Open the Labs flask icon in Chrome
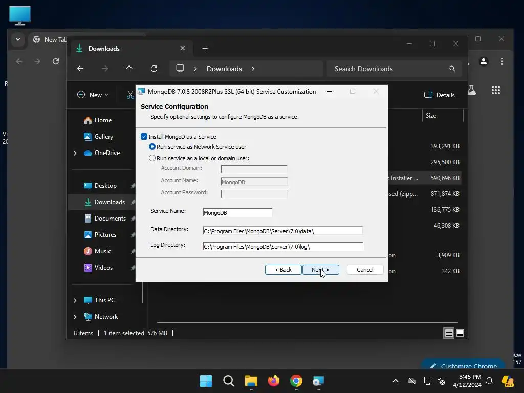524x393 pixels. [472, 90]
